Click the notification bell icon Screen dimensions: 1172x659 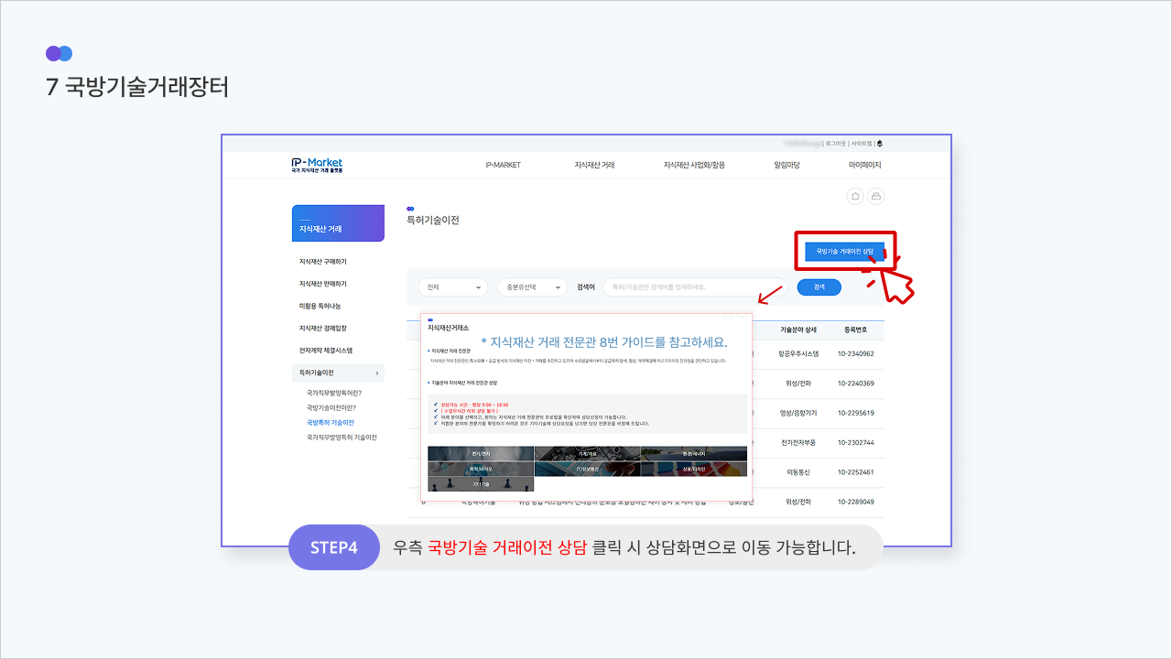click(880, 144)
